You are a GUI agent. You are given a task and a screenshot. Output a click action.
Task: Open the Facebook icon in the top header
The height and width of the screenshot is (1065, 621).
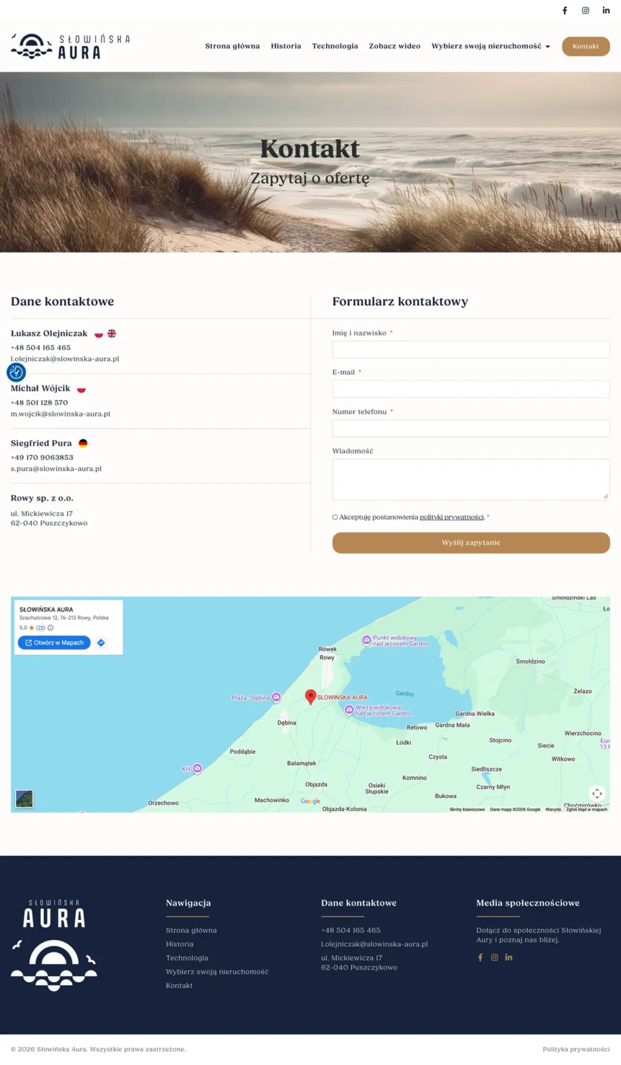click(565, 10)
